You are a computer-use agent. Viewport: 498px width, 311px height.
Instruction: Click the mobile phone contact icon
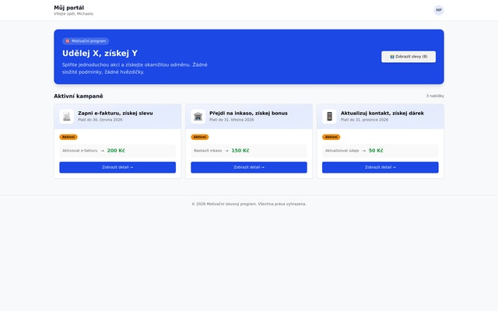(329, 117)
